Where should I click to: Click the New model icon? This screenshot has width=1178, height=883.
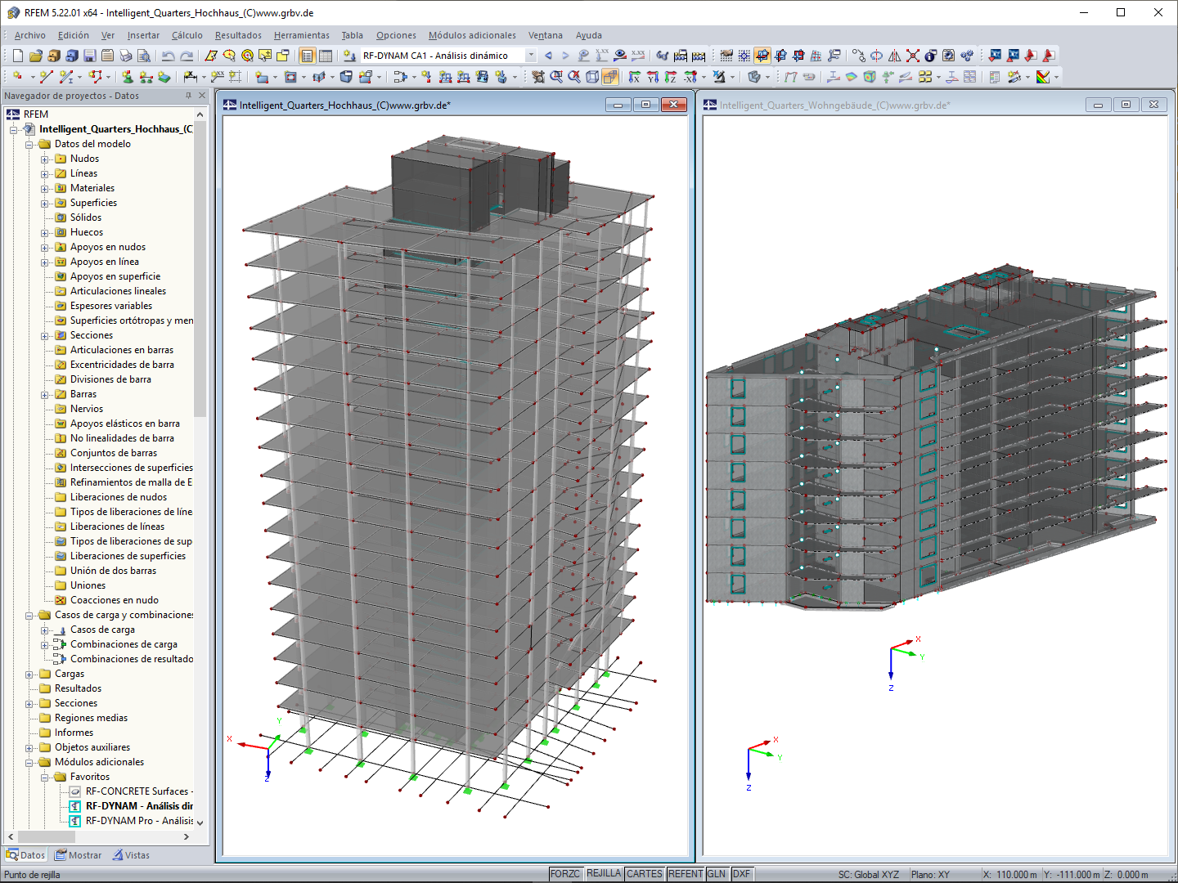[x=17, y=56]
